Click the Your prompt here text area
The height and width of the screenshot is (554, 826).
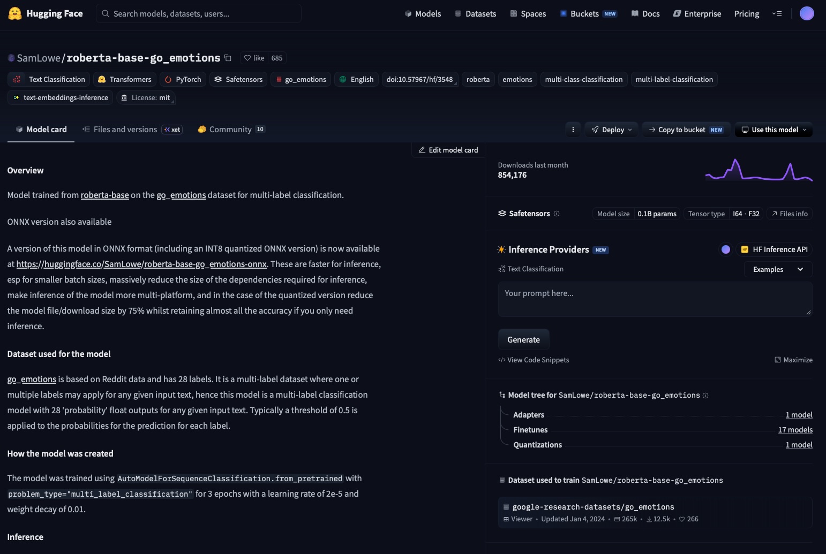point(655,299)
